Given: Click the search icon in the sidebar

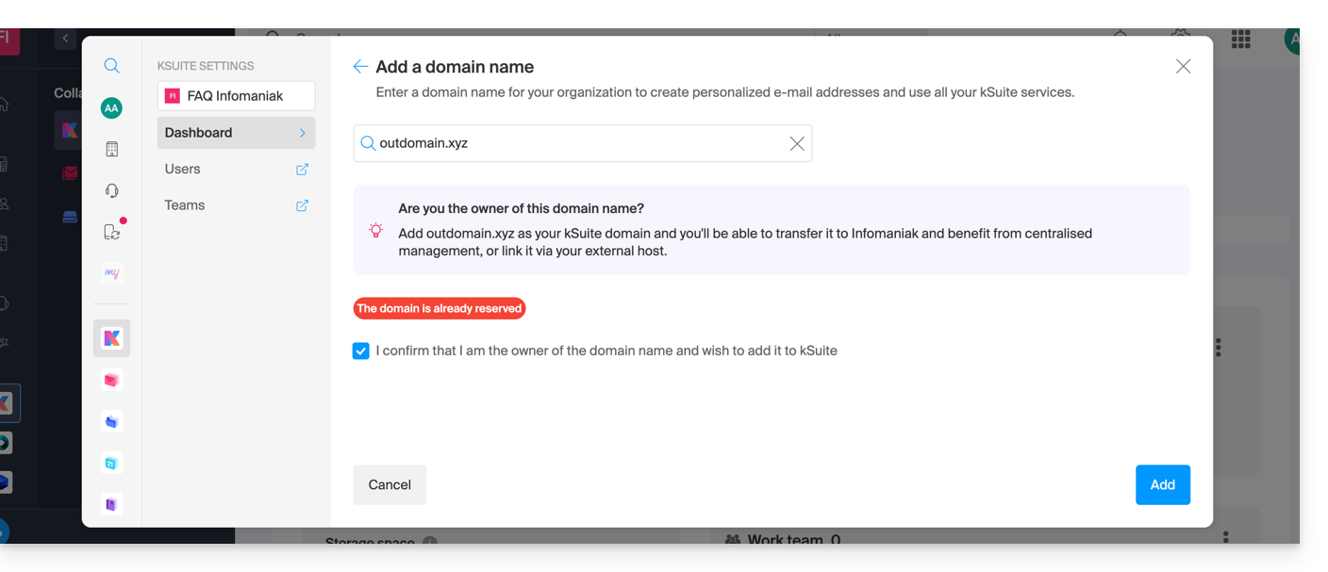Looking at the screenshot, I should pos(111,66).
